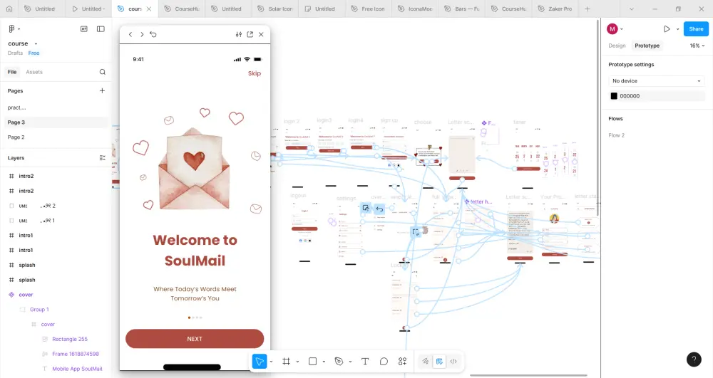Go to previous frame in preview
Screen dimensions: 713x378
tap(130, 34)
